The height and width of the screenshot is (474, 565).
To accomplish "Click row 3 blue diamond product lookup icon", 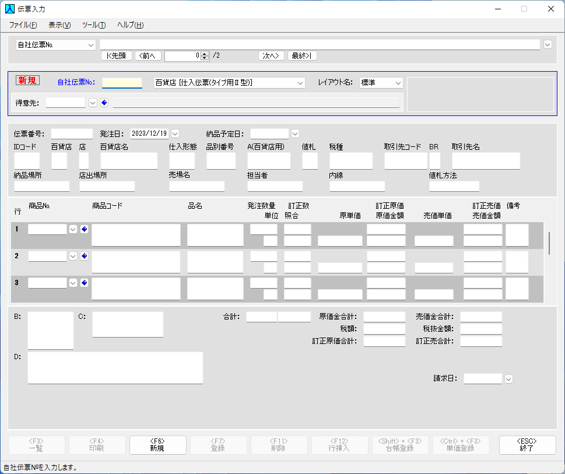I will pos(84,283).
